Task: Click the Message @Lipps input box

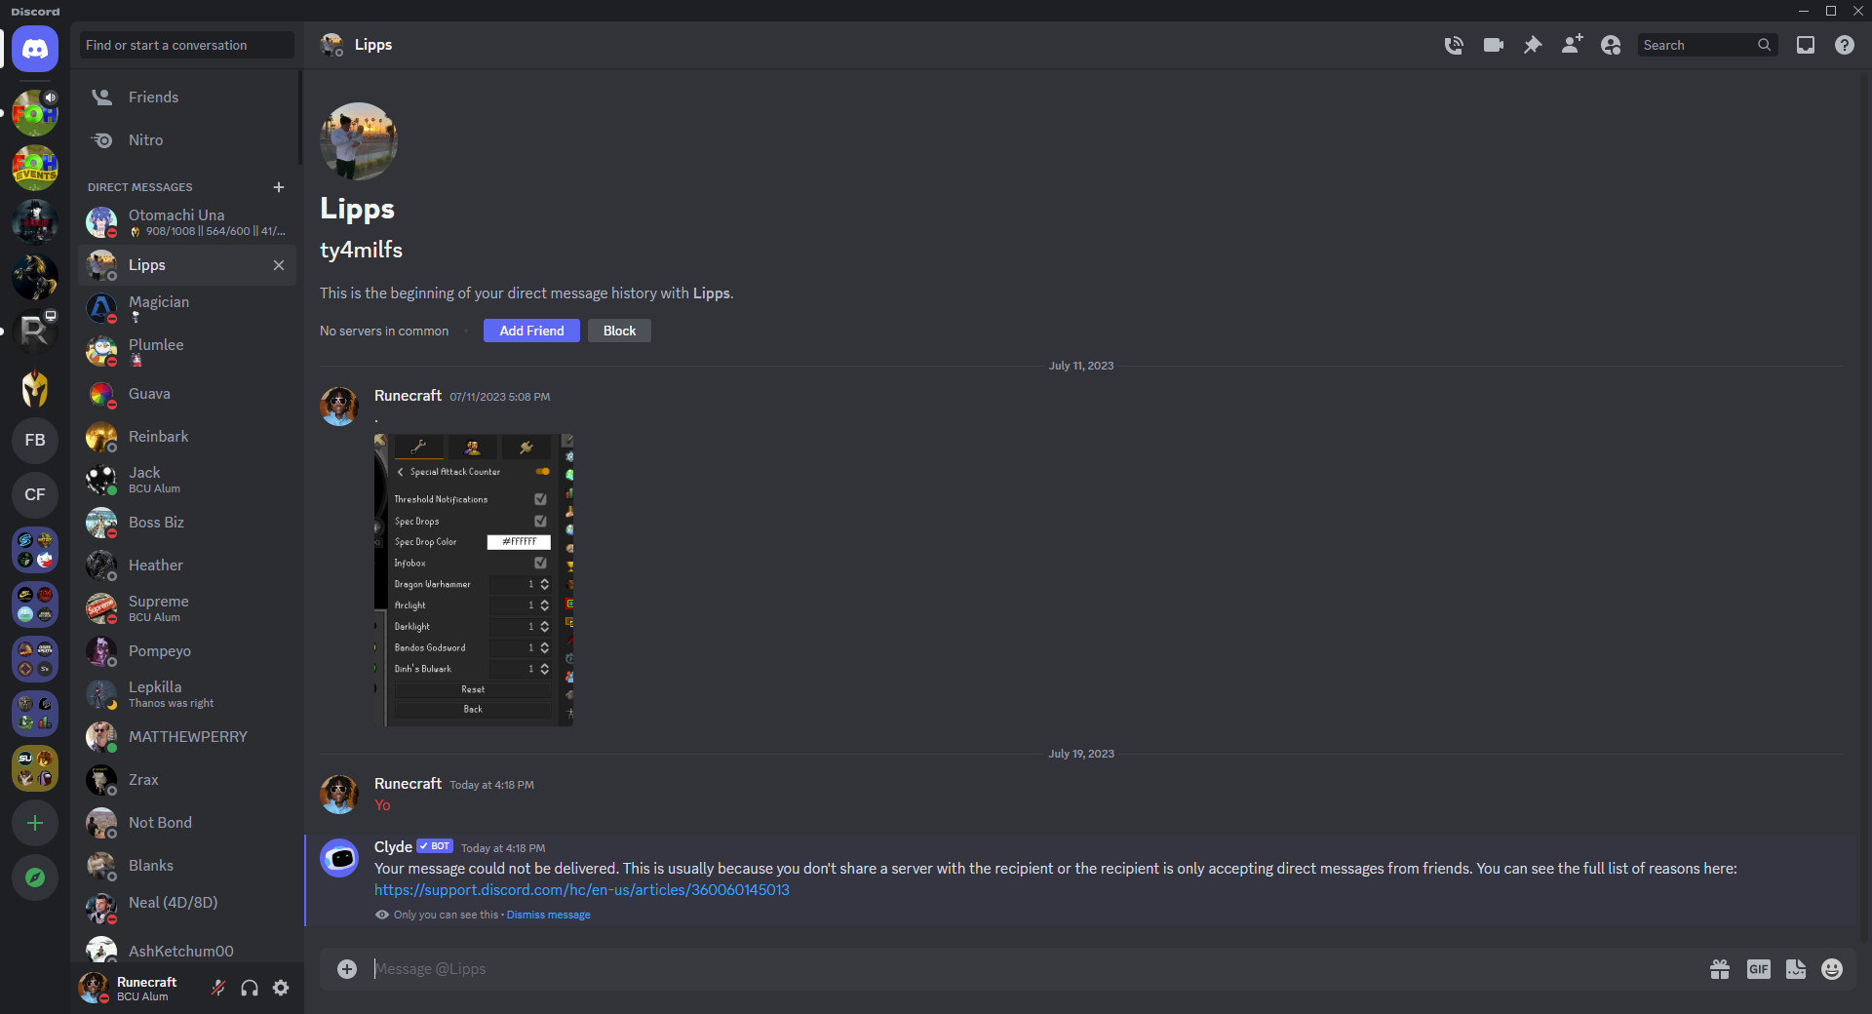Action: pyautogui.click(x=1033, y=969)
